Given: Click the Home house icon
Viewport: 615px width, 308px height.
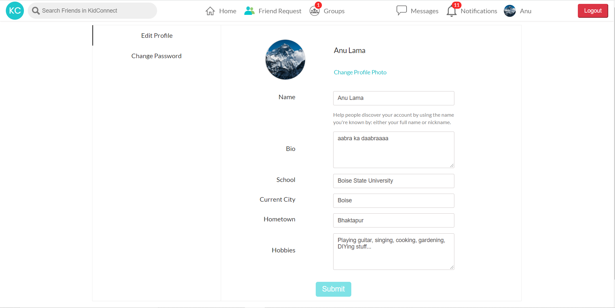Looking at the screenshot, I should tap(210, 11).
